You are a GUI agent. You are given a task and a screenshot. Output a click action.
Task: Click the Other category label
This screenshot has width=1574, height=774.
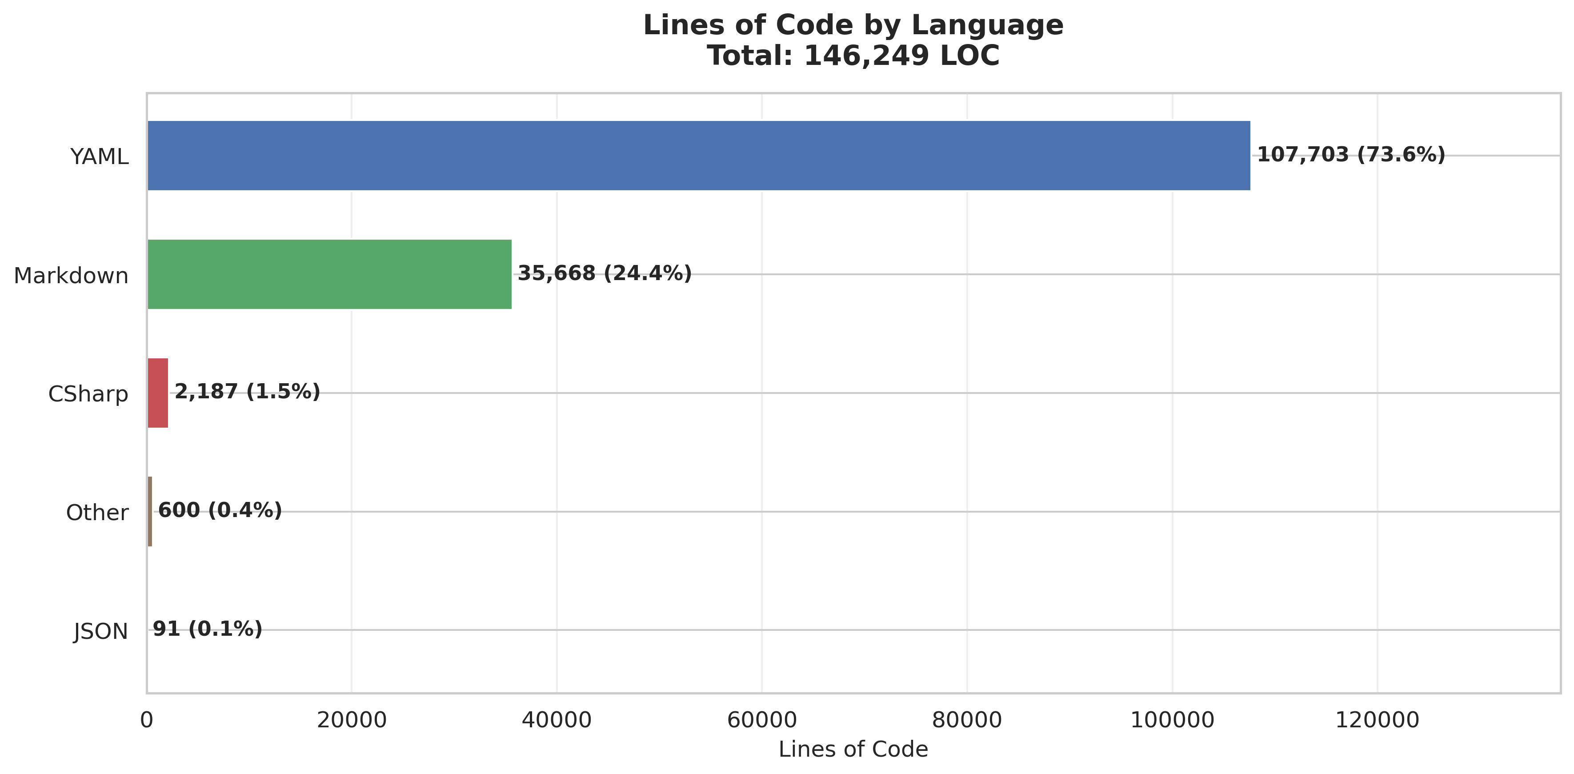pyautogui.click(x=97, y=513)
